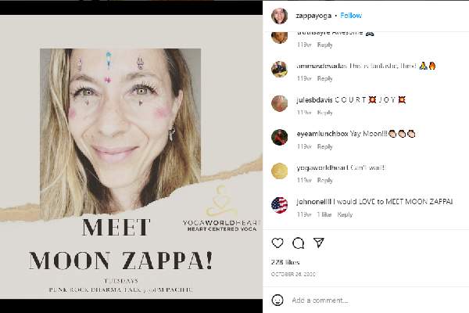This screenshot has height=313, width=469.
Task: View the 1 like on johnonelll comment
Action: (323, 214)
